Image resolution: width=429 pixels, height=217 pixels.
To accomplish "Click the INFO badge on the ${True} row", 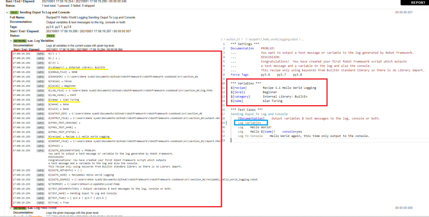I will (x=40, y=203).
